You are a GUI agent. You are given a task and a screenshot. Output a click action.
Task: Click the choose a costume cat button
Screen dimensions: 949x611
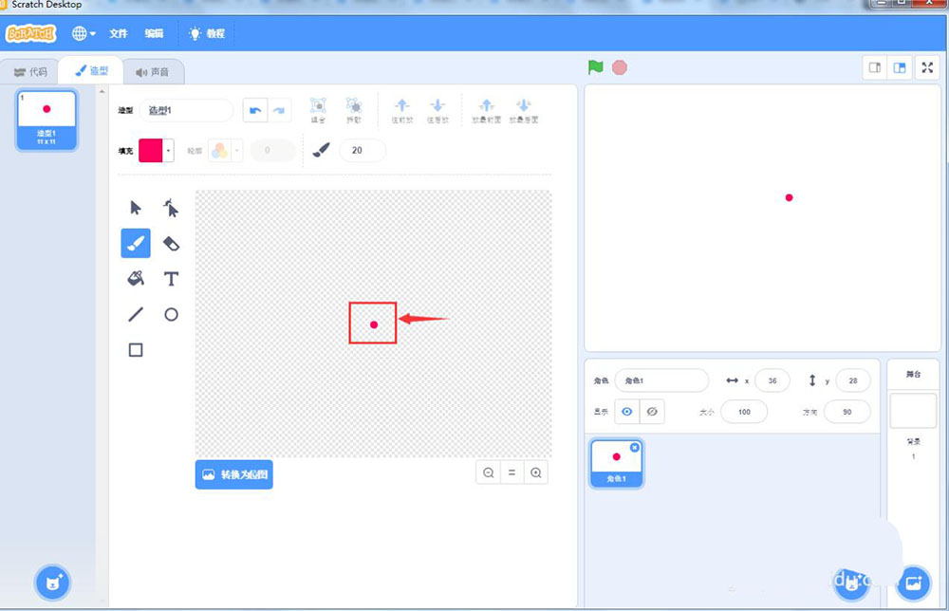point(53,583)
